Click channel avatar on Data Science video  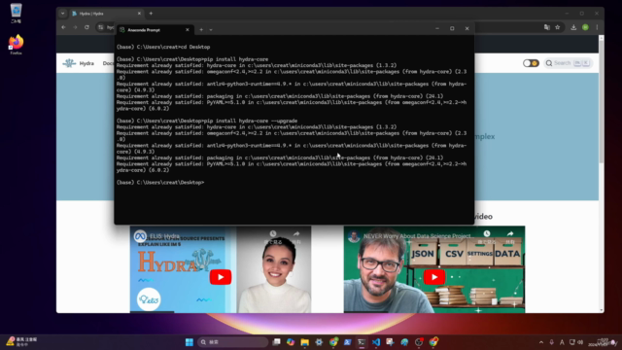354,236
